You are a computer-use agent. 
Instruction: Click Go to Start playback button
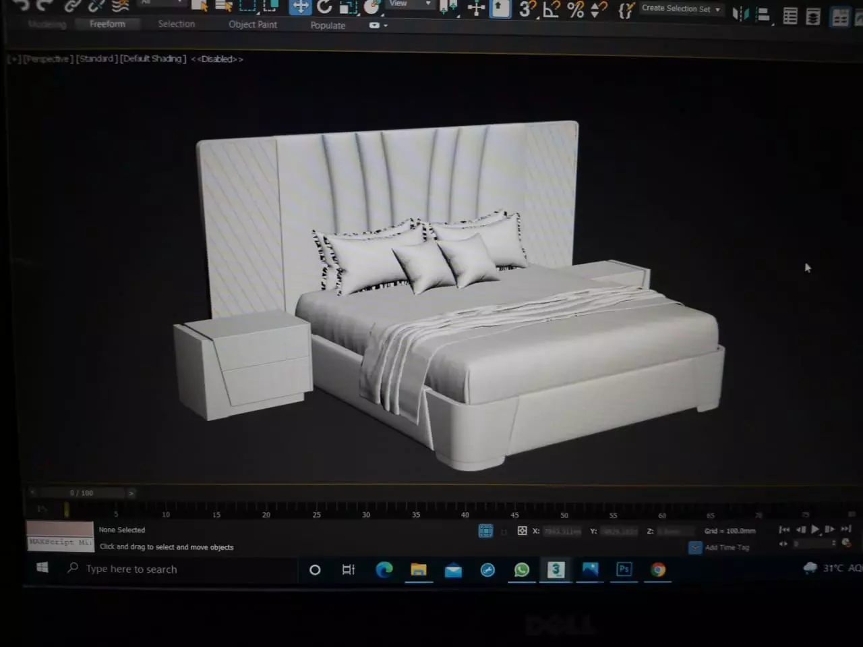tap(784, 530)
